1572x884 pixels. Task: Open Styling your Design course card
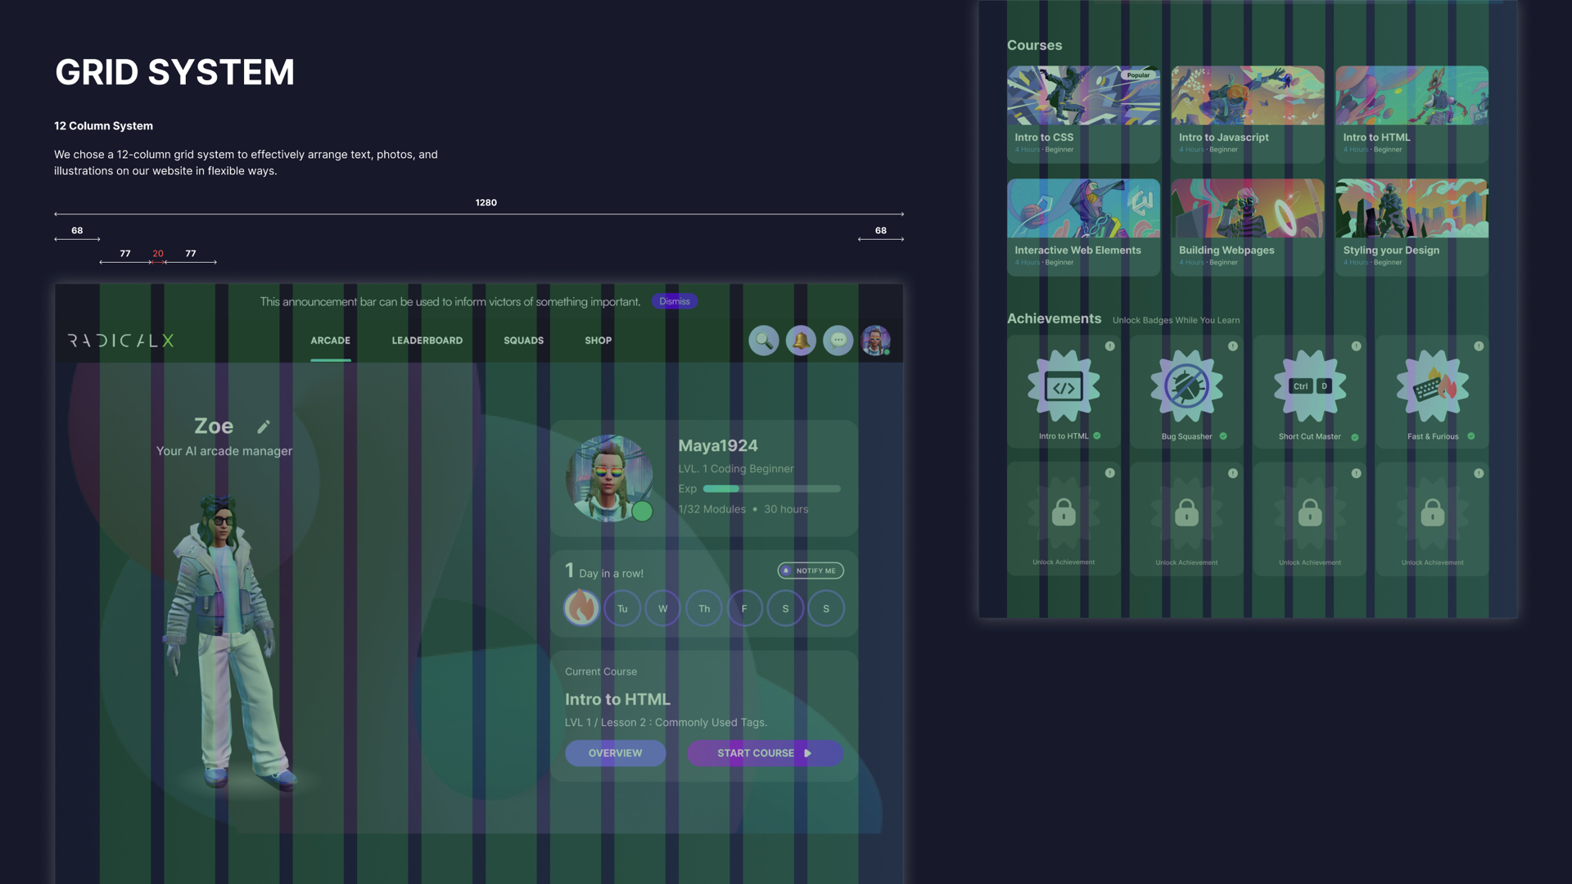[1412, 227]
